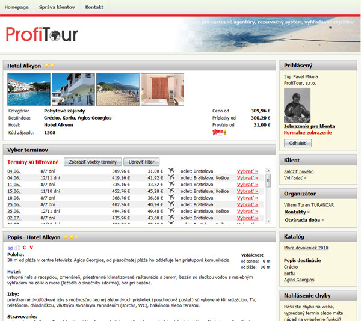Open Grécko destination description link
The height and width of the screenshot is (321, 361).
pos(291,267)
